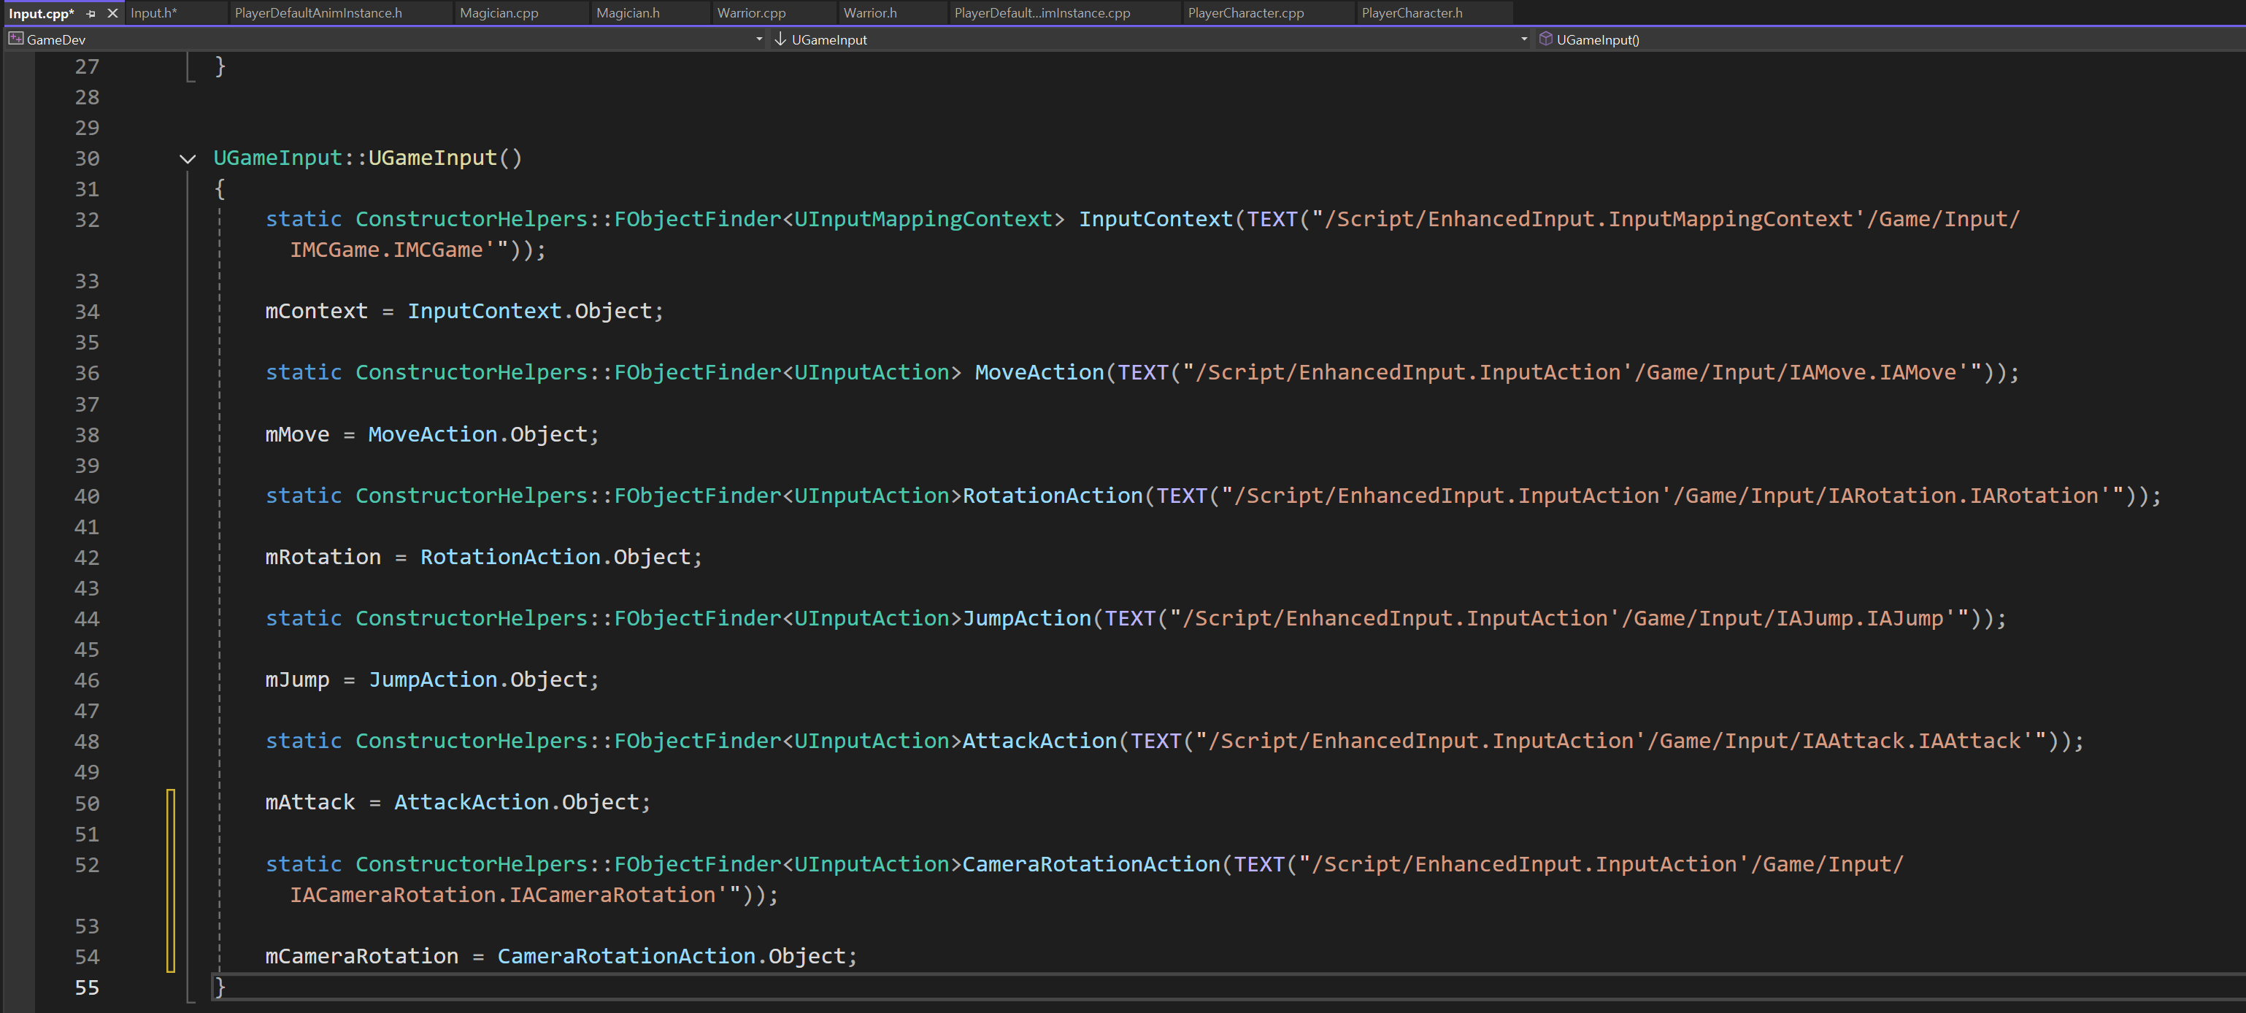This screenshot has width=2246, height=1013.
Task: Switch to the Input.h tab
Action: pyautogui.click(x=153, y=13)
